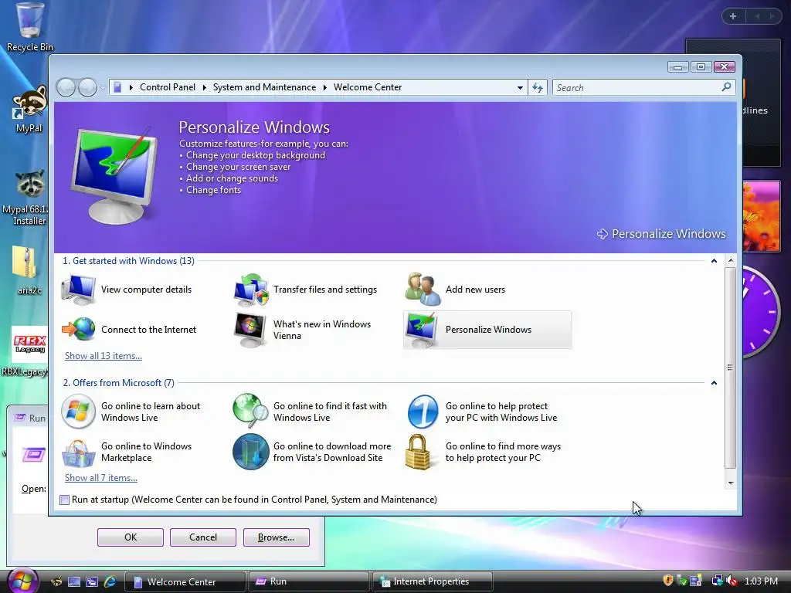The height and width of the screenshot is (593, 791).
Task: Click the protect PC Windows Live icon
Action: [423, 412]
